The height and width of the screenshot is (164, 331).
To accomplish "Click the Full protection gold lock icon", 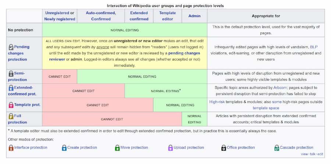I will click(x=11, y=116).
